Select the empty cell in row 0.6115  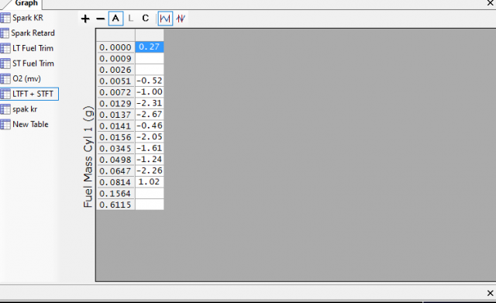pos(150,205)
